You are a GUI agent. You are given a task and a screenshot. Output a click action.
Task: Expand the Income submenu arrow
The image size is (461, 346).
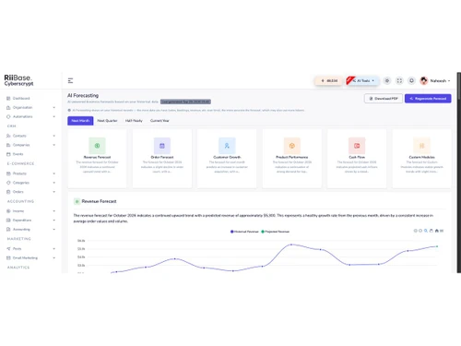click(54, 211)
